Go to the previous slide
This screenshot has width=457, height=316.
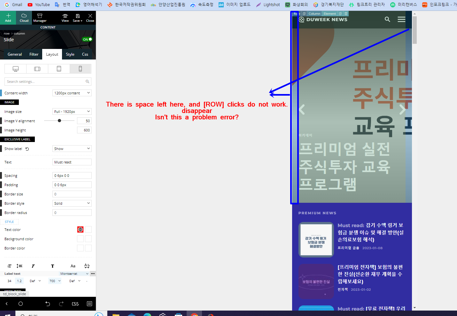302,110
